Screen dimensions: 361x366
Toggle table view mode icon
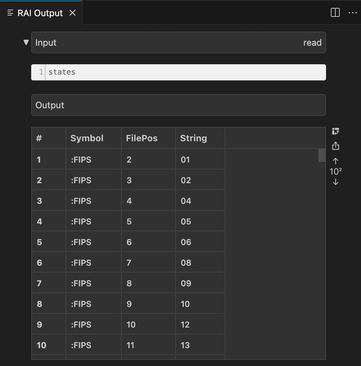click(x=335, y=131)
